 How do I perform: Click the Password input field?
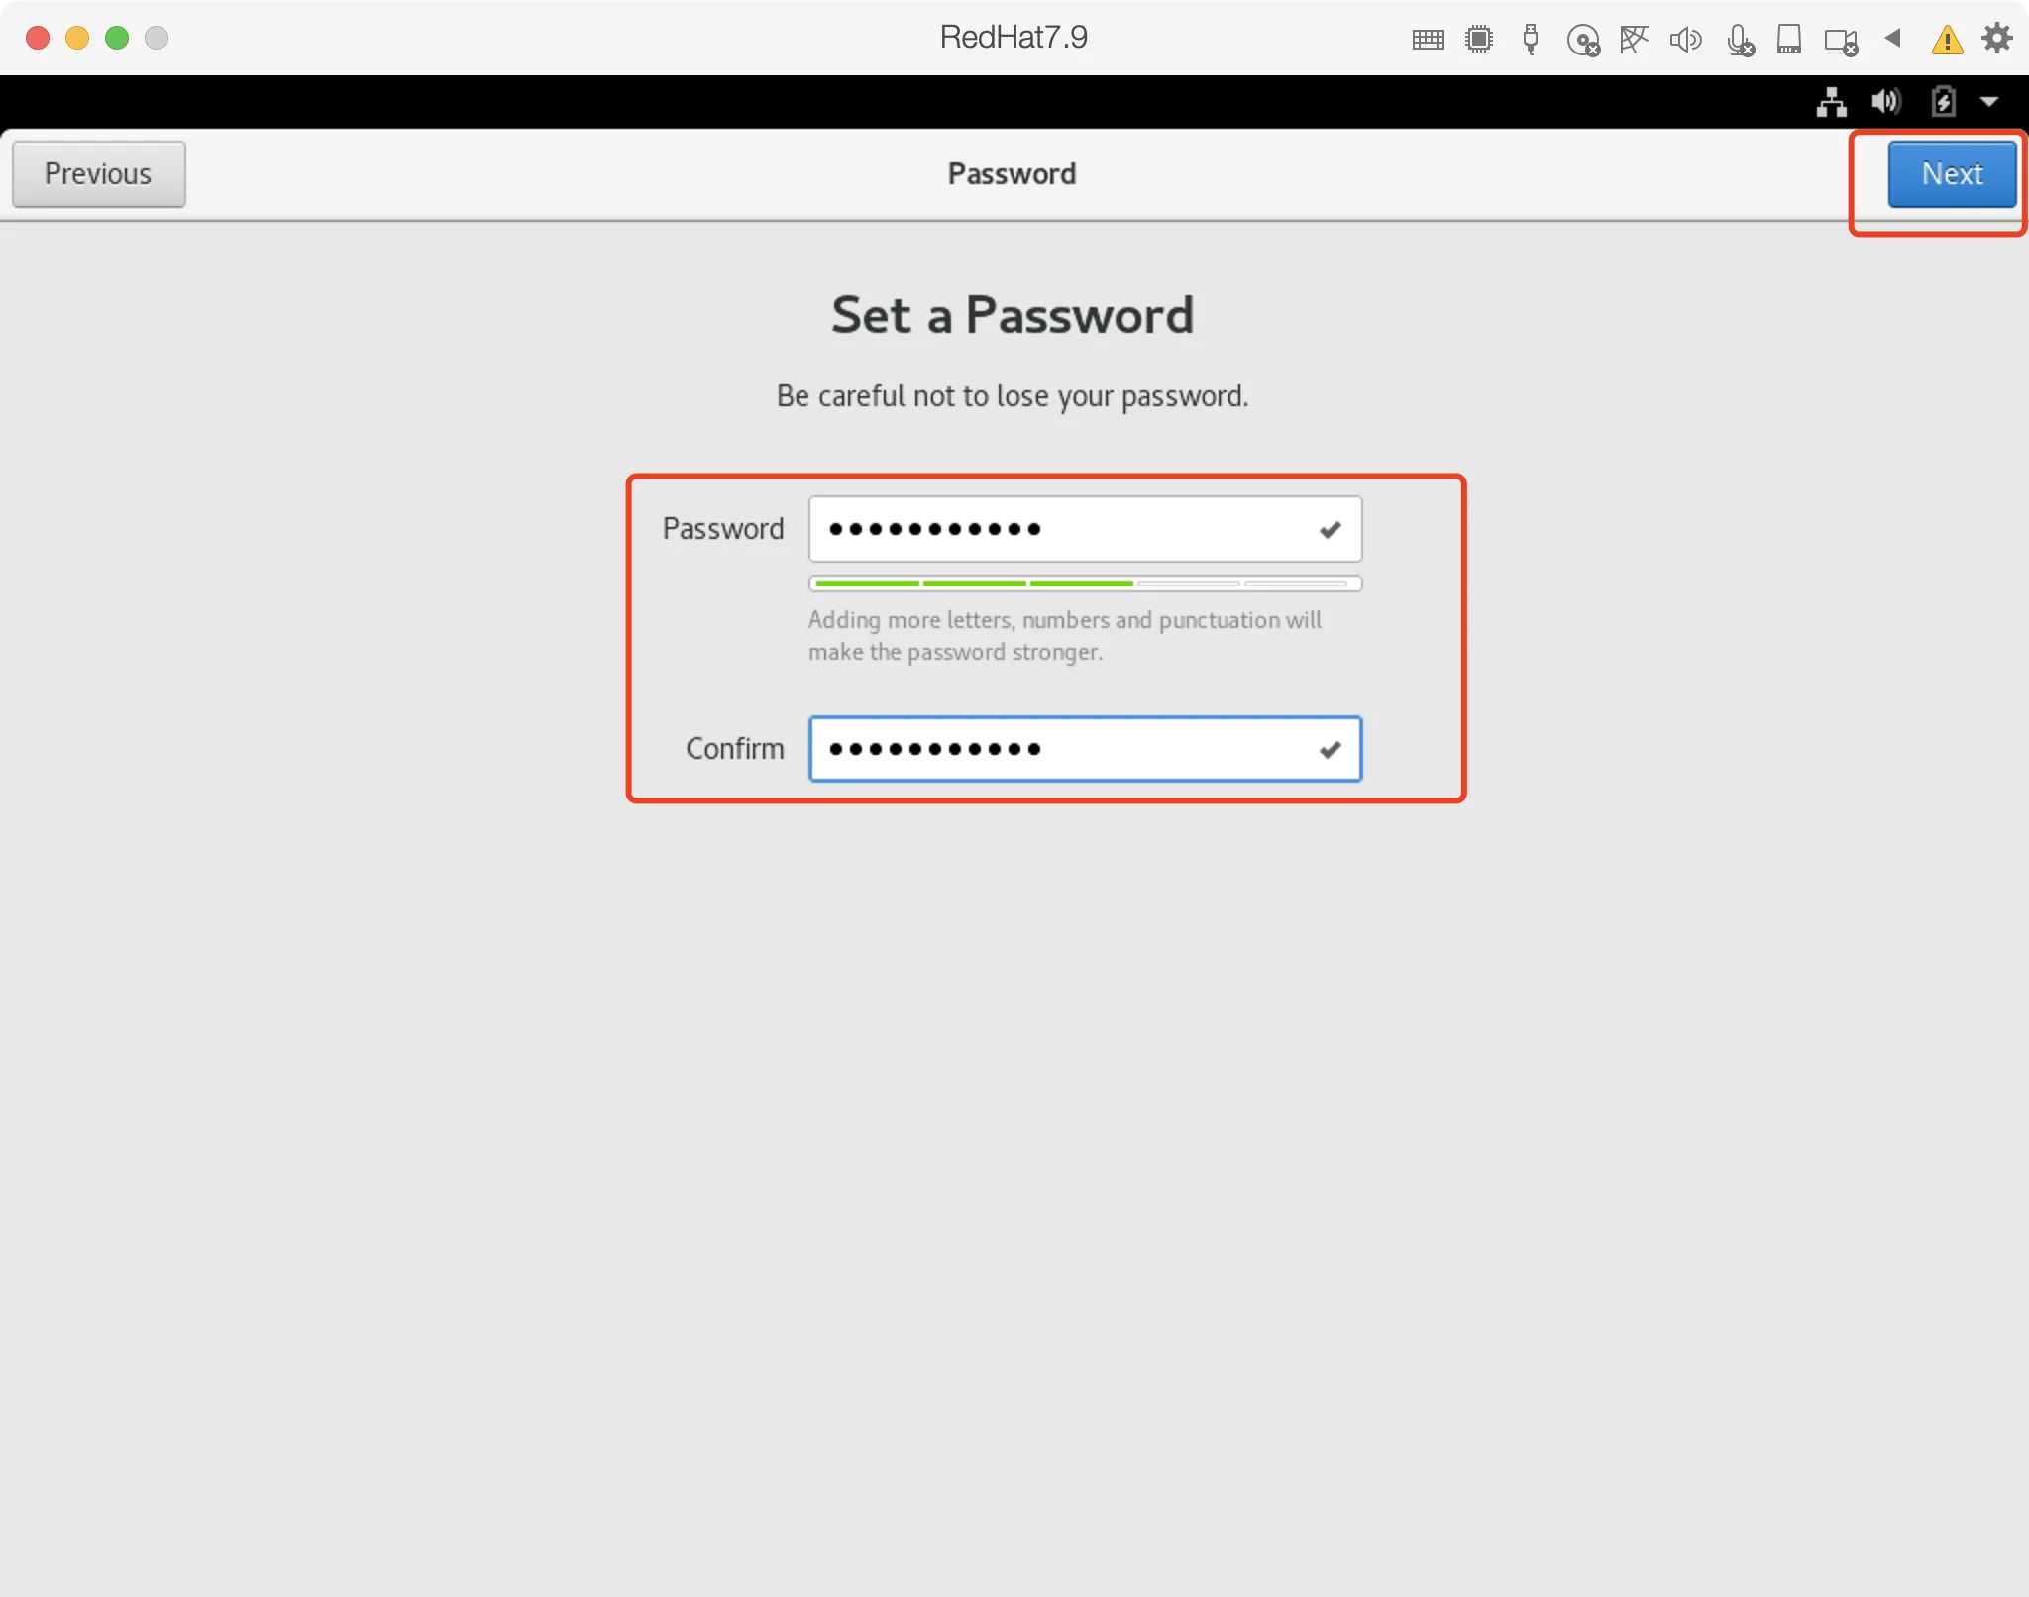1085,529
